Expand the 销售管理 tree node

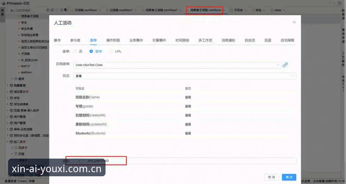coord(7,85)
